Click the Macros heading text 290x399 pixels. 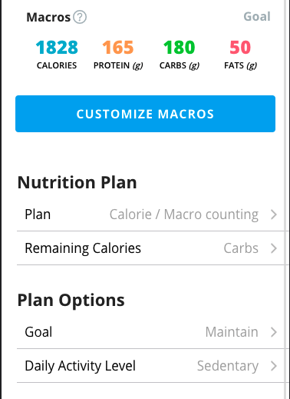[48, 18]
